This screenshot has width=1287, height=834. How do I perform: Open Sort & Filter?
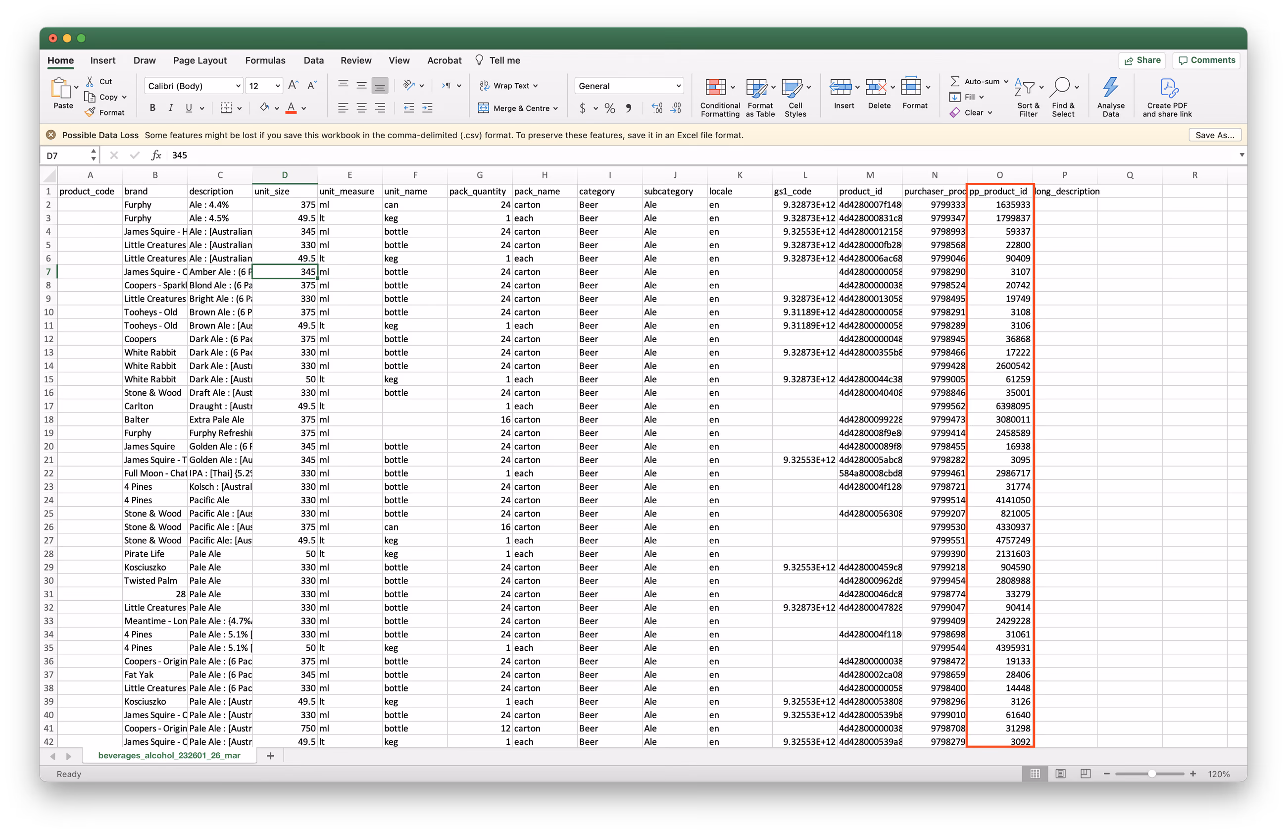point(1028,98)
